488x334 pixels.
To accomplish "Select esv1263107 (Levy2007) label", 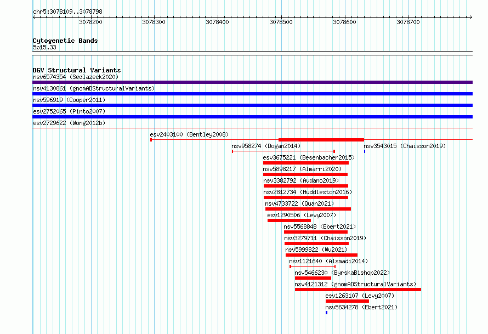I will (360, 296).
